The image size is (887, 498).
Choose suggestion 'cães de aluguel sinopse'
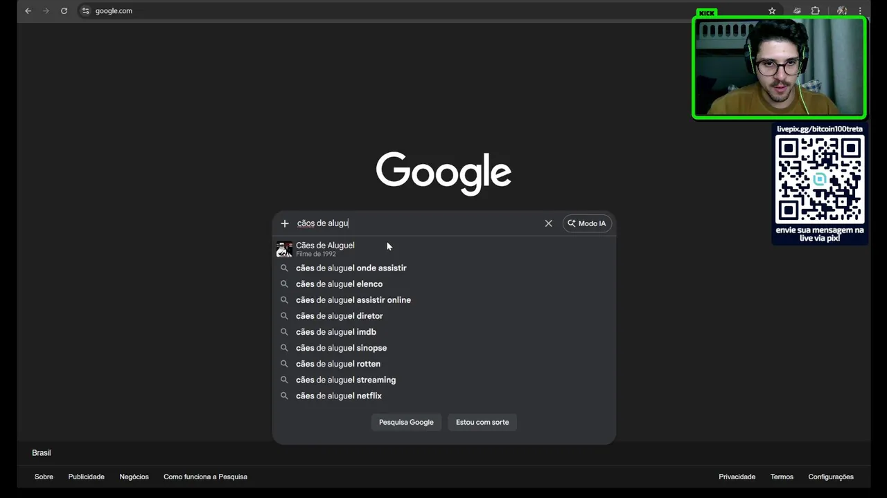click(x=443, y=348)
